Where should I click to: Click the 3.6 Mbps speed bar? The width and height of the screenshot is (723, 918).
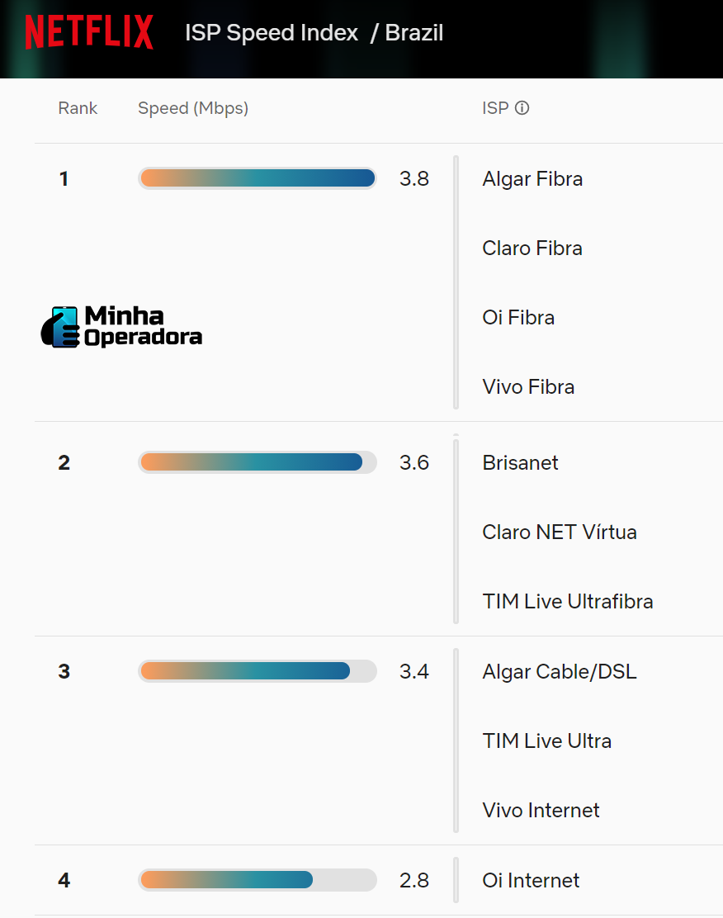click(x=257, y=462)
